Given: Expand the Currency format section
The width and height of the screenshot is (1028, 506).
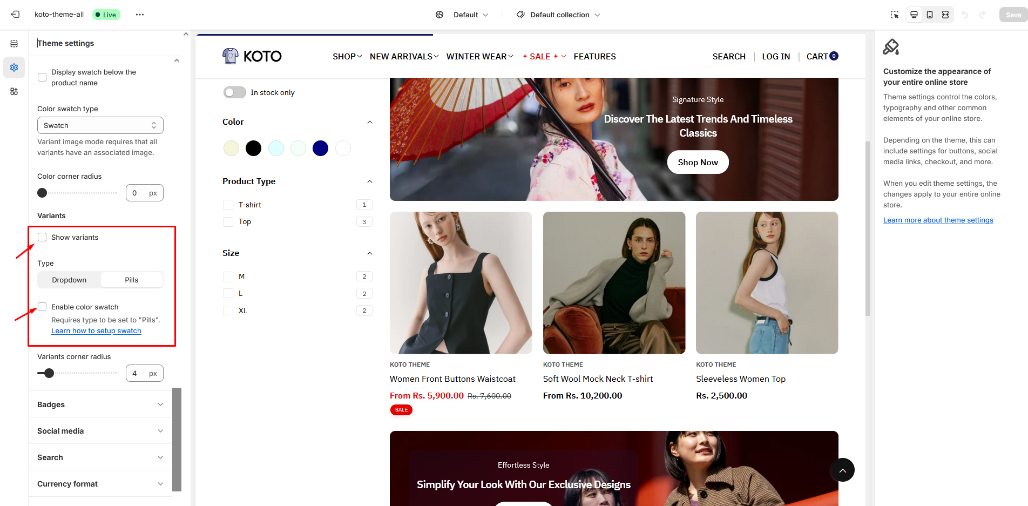Looking at the screenshot, I should tap(100, 484).
